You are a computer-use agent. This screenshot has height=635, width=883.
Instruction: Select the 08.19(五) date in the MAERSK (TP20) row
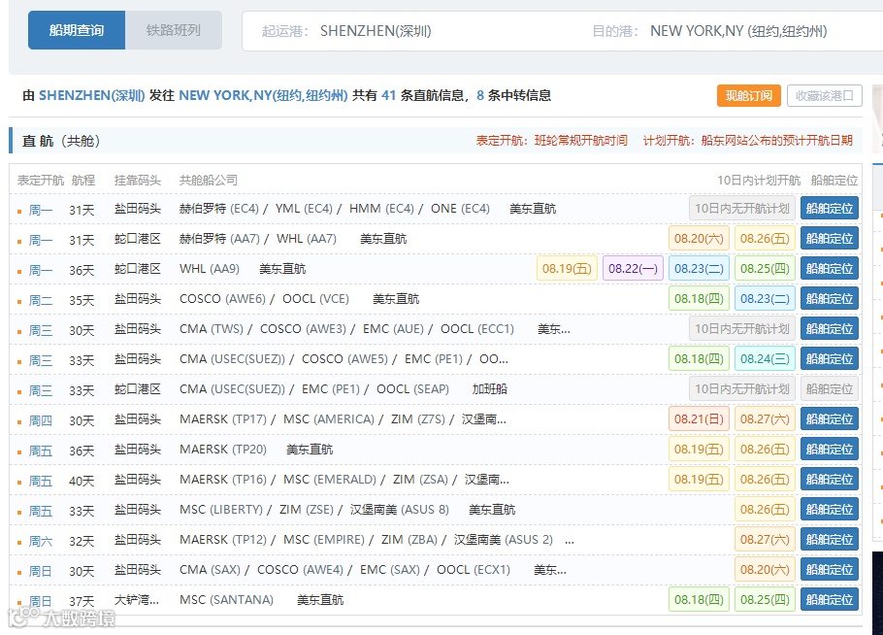699,450
